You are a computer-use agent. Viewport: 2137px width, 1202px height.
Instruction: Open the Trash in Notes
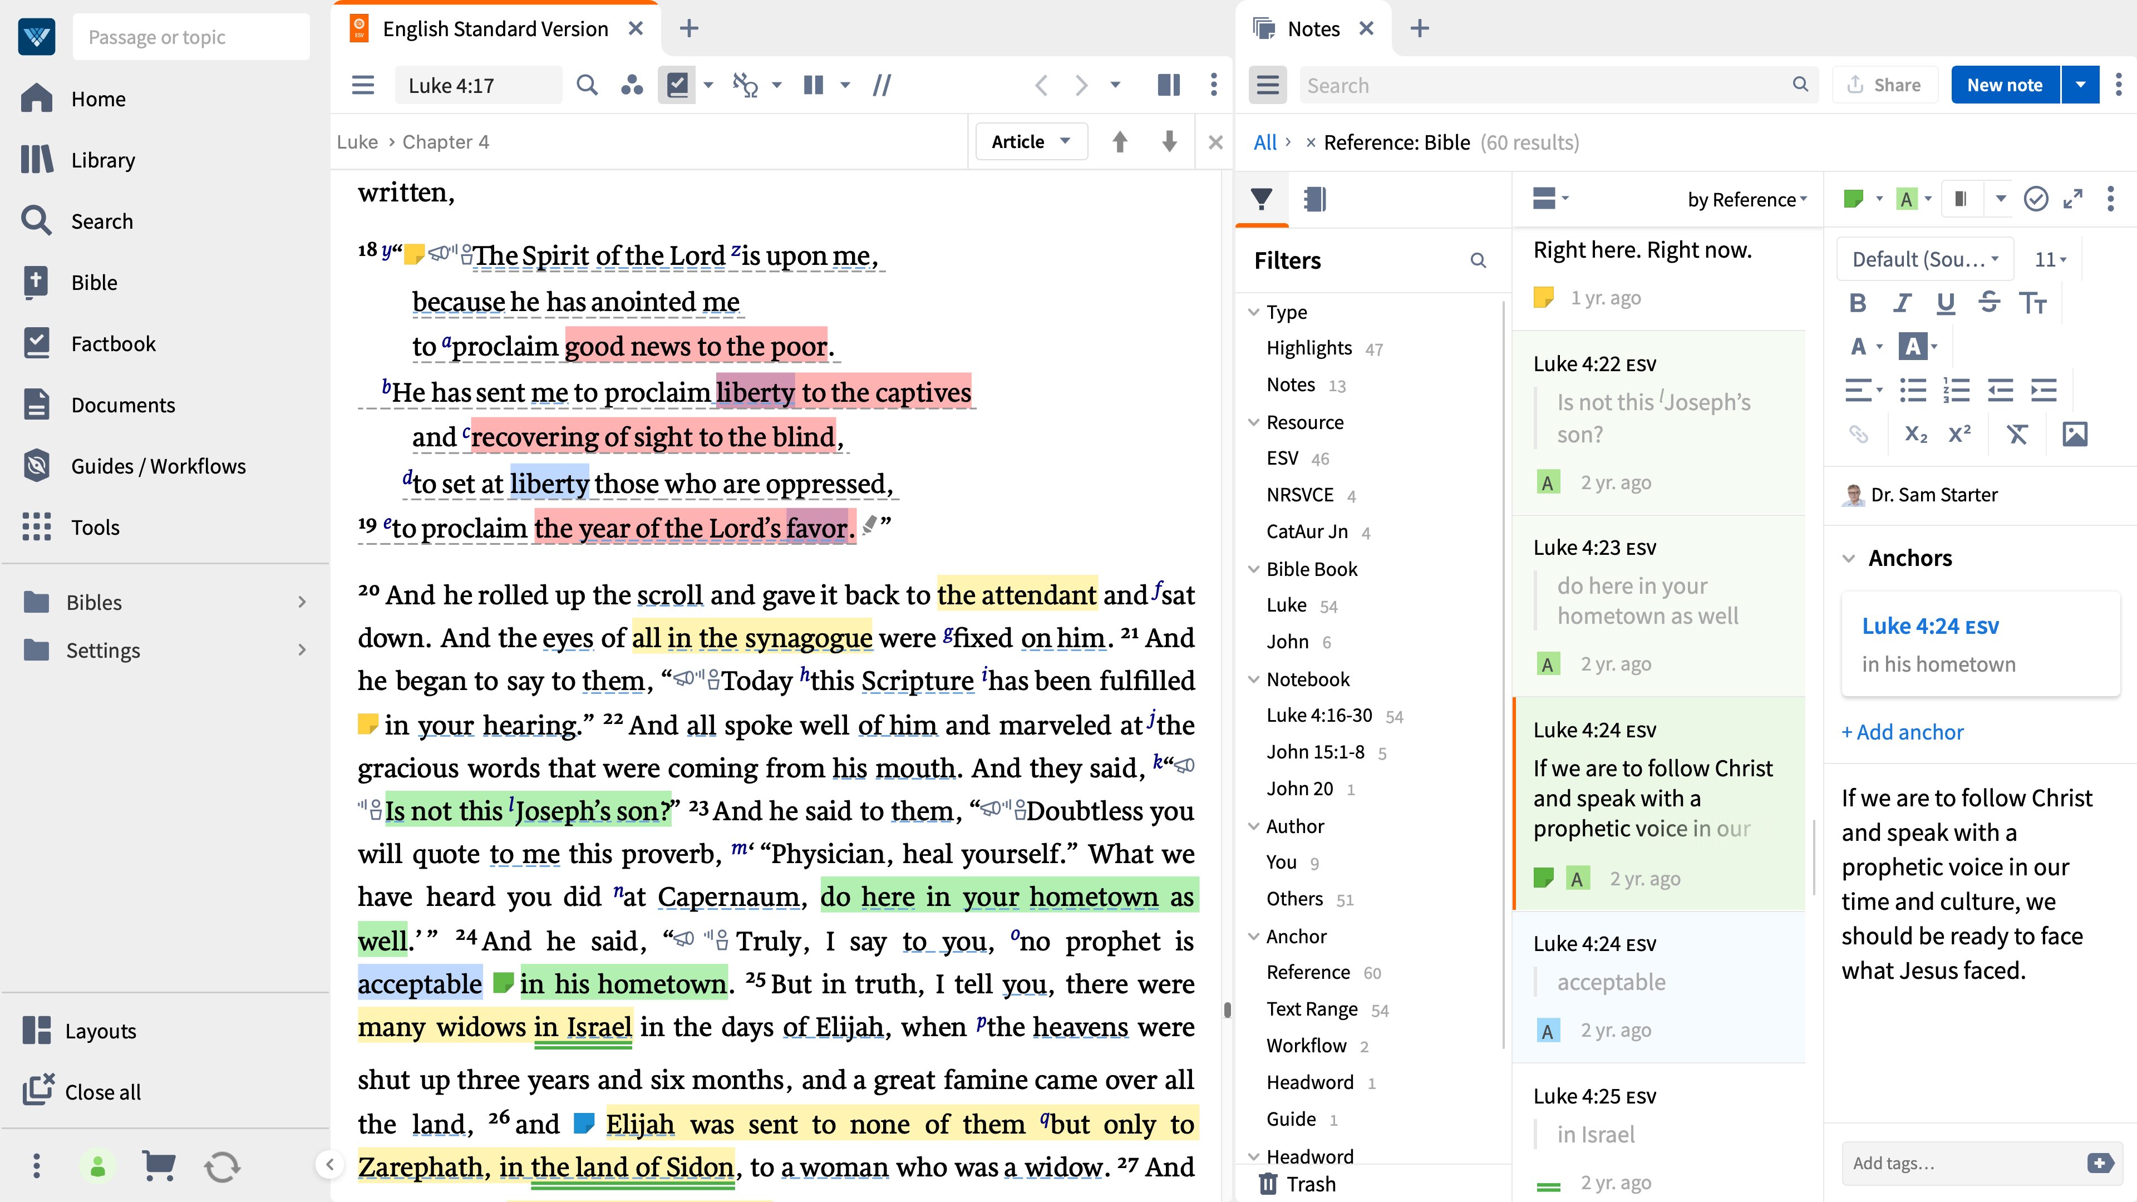coord(1297,1184)
